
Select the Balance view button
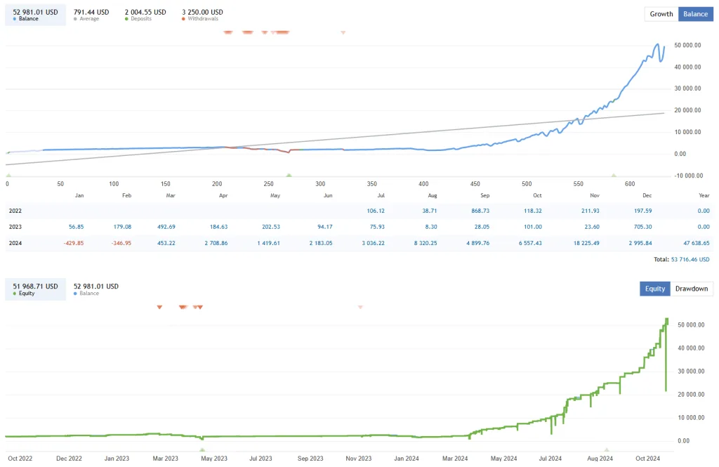click(x=695, y=13)
